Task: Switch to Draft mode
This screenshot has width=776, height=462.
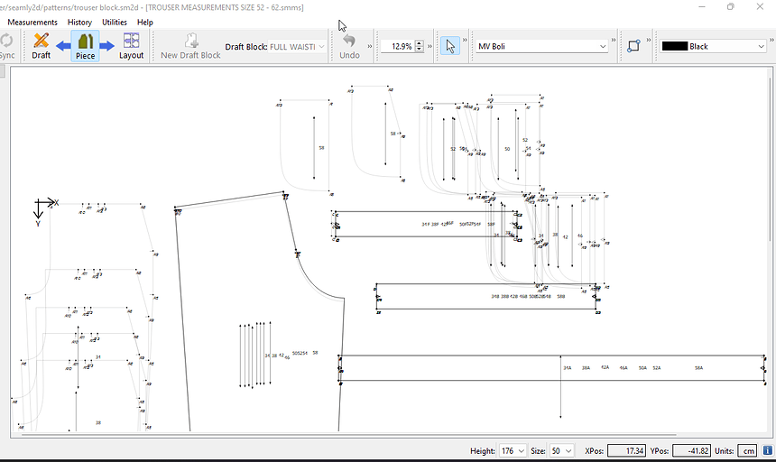Action: [41, 45]
